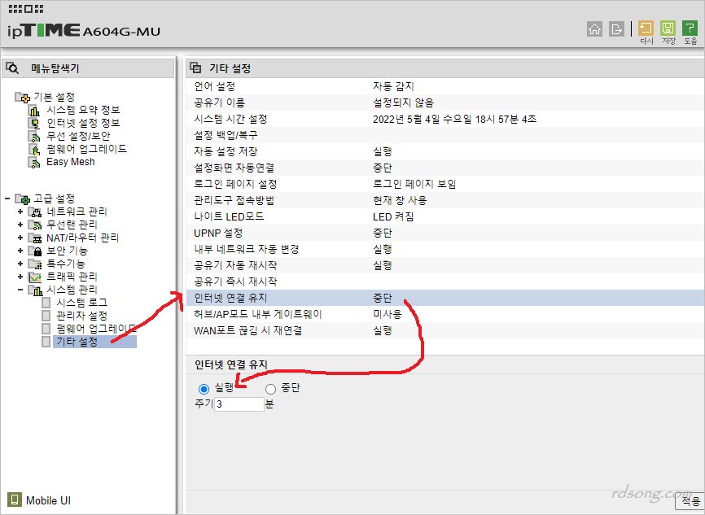Expand the 보안 기능 section

(x=19, y=250)
